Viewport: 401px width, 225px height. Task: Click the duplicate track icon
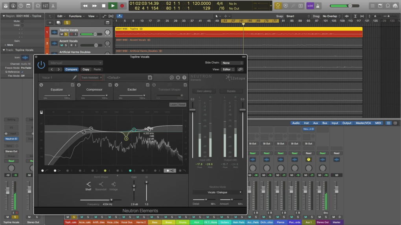click(58, 22)
